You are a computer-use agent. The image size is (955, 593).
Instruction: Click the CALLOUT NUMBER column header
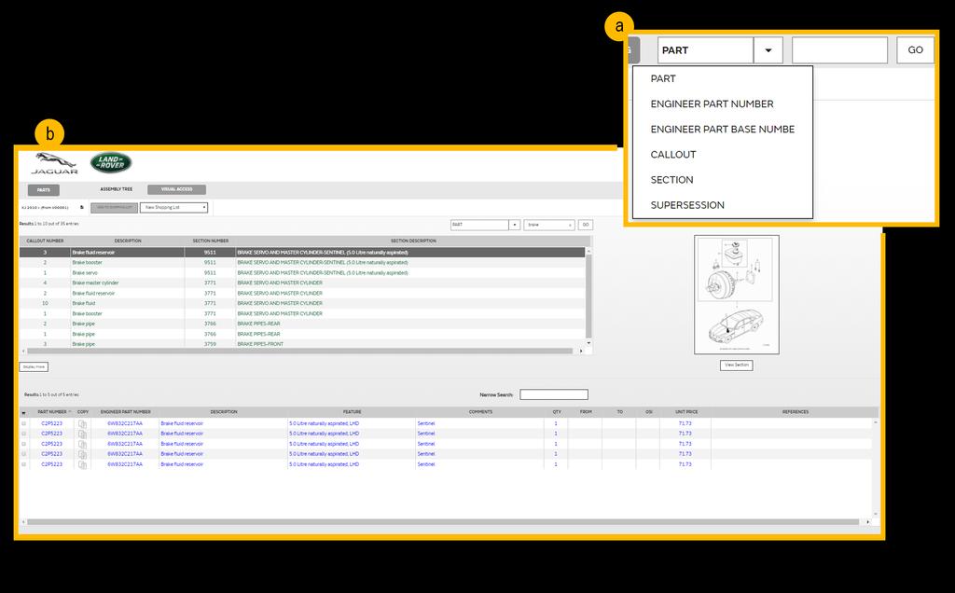[x=45, y=241]
